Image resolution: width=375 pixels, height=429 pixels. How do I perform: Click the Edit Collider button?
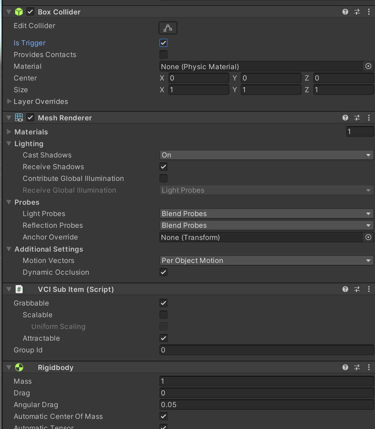(168, 28)
